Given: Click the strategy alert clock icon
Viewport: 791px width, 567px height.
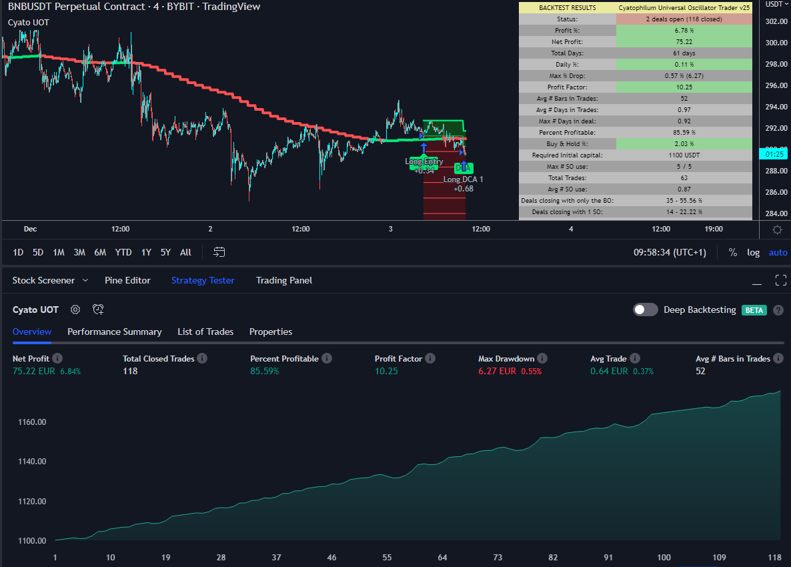Looking at the screenshot, I should pyautogui.click(x=98, y=310).
